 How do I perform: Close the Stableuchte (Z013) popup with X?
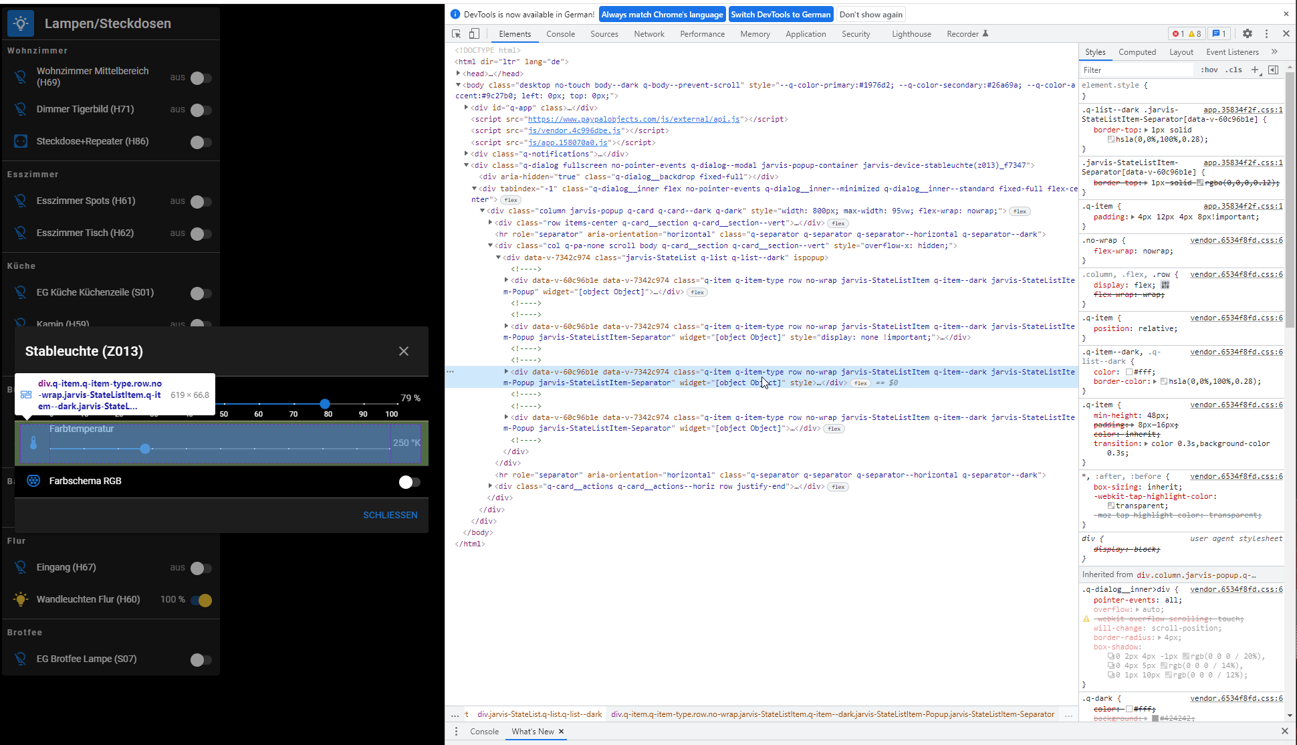tap(404, 351)
